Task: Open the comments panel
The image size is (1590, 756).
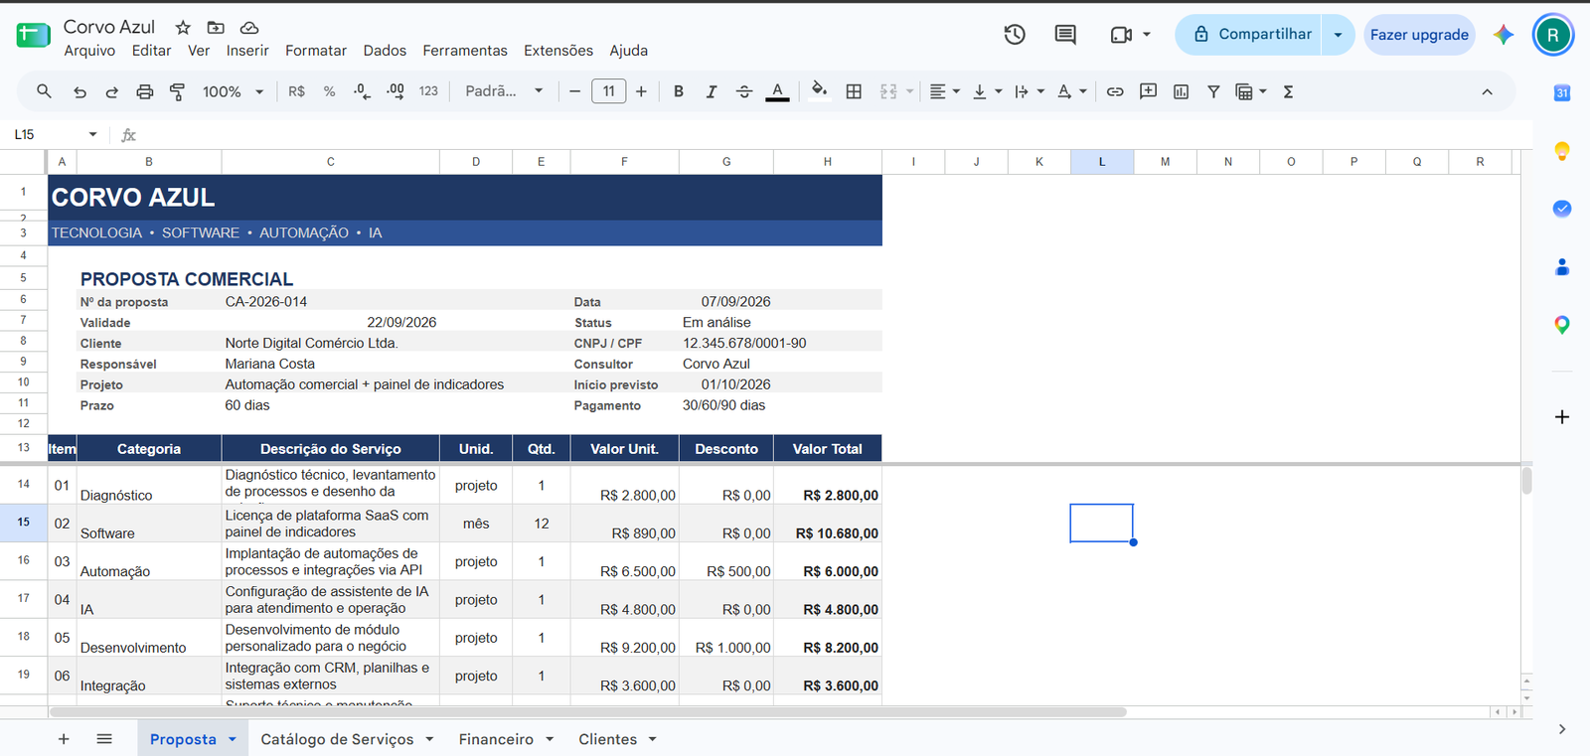Action: (x=1065, y=35)
